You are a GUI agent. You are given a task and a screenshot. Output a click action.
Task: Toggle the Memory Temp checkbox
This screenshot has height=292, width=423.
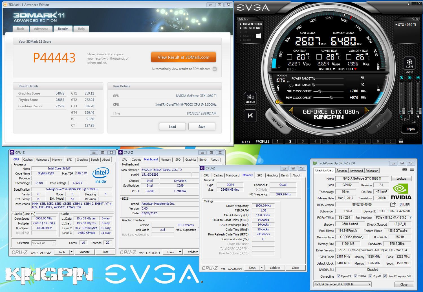[349, 57]
